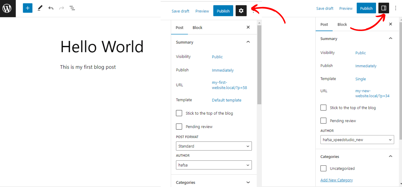Click Save draft in right editor
This screenshot has width=402, height=187.
(325, 8)
